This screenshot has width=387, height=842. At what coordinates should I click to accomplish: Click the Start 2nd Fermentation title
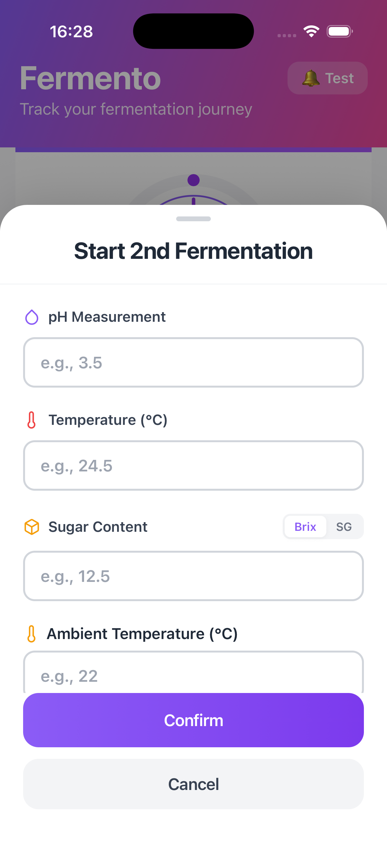pos(193,251)
